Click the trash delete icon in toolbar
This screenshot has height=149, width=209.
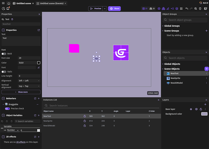point(201,9)
